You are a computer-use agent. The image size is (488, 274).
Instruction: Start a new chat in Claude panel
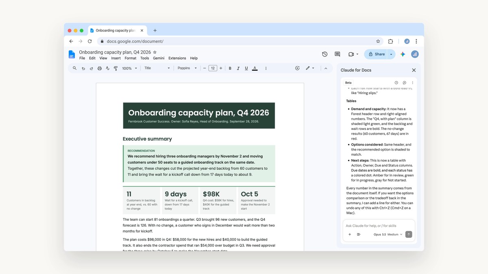click(405, 83)
